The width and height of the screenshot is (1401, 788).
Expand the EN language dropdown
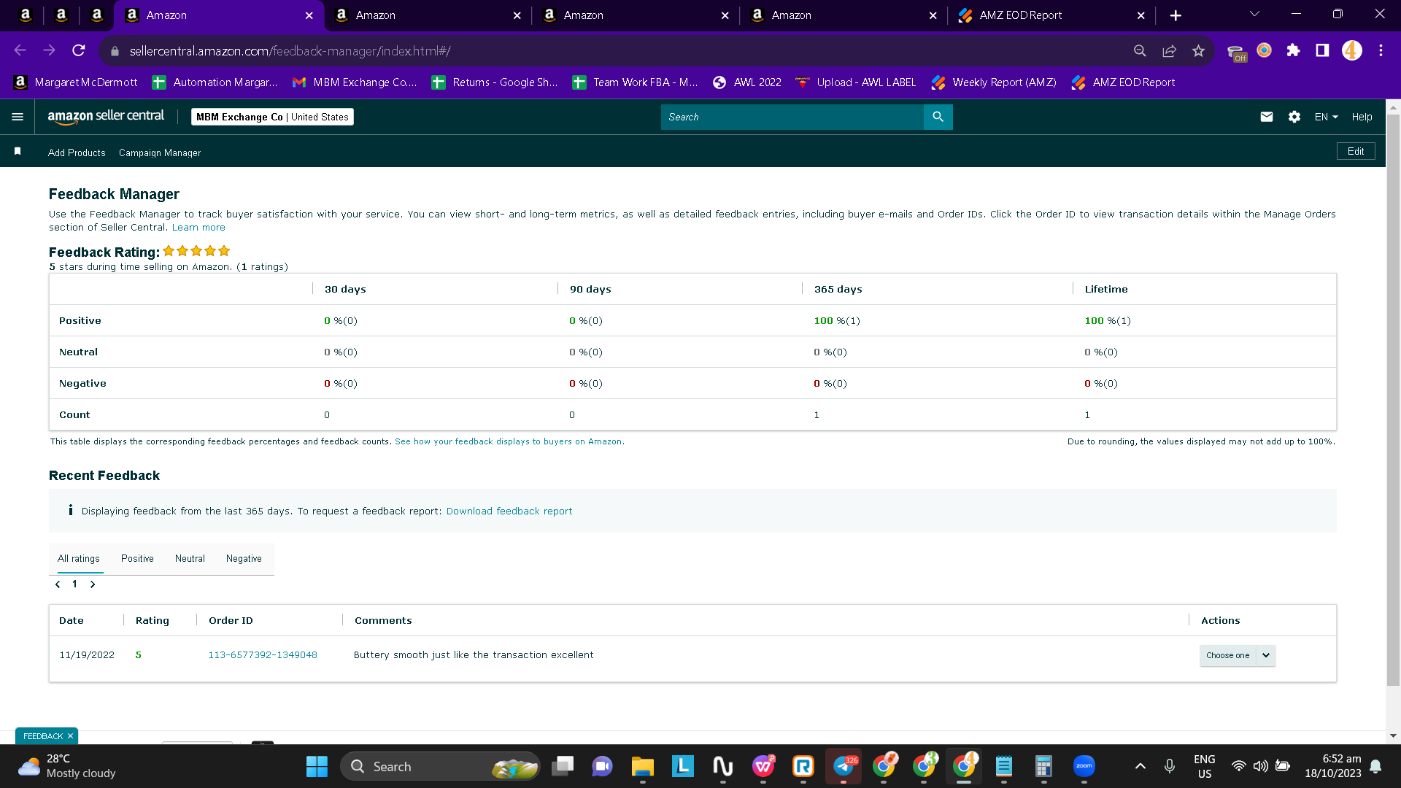(x=1326, y=117)
